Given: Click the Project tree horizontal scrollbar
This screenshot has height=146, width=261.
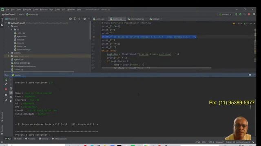Looking at the screenshot, I should [39, 72].
